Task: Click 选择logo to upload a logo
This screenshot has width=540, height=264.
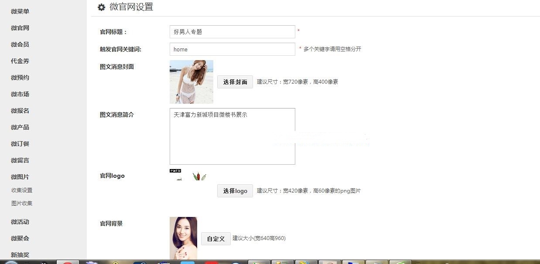Action: pyautogui.click(x=235, y=191)
